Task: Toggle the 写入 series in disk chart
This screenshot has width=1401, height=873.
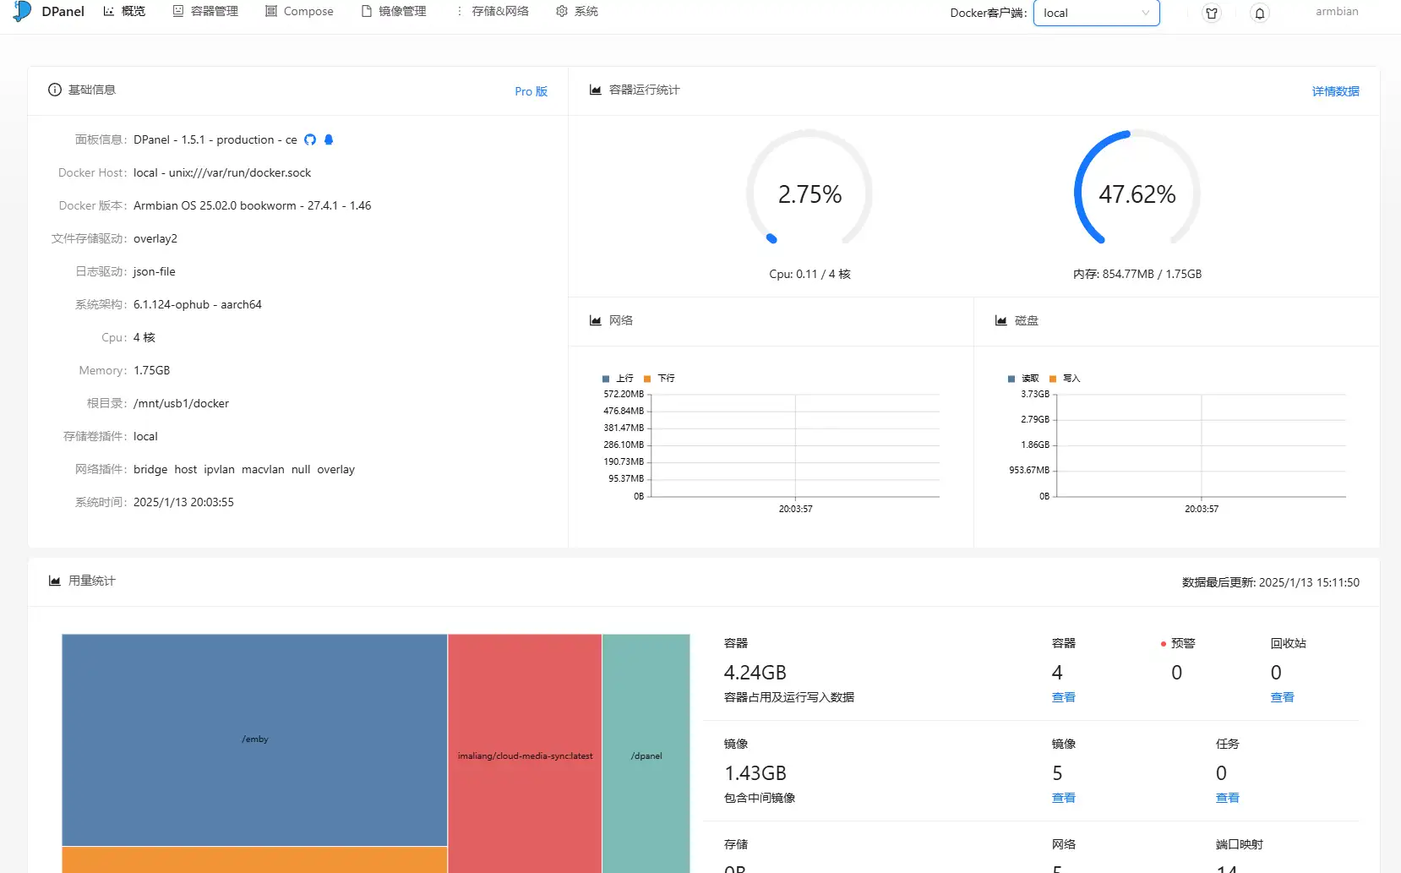Action: 1065,379
